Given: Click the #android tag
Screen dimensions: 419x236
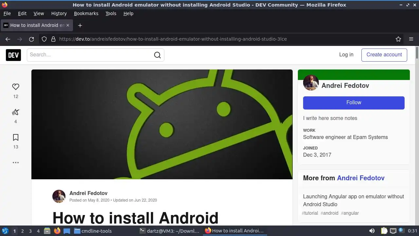Looking at the screenshot, I should (329, 213).
